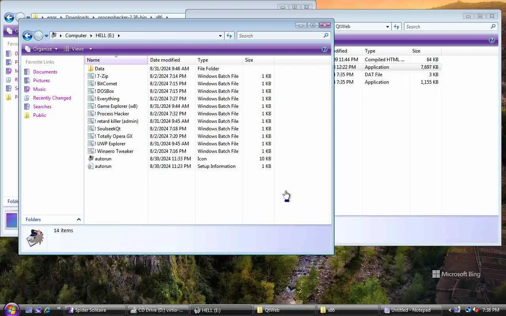Click Show Desktop in Quick Launch
Viewport: 506px width, 316px height.
tap(29, 310)
